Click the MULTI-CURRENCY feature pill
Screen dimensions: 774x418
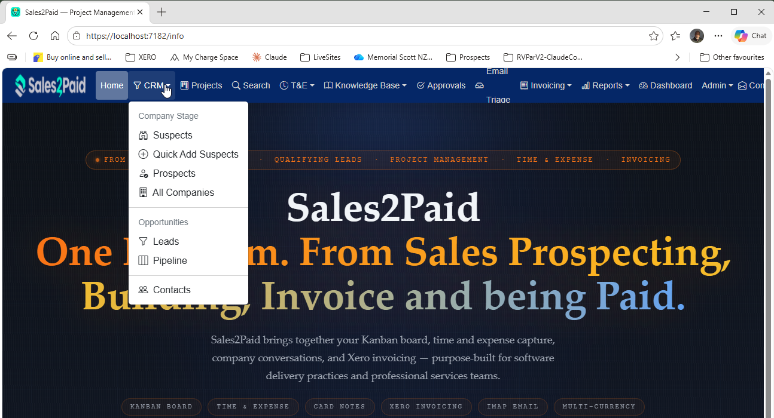599,407
